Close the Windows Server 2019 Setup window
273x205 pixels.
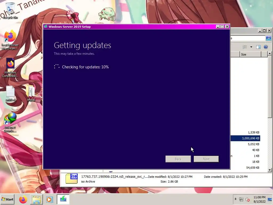[227, 27]
